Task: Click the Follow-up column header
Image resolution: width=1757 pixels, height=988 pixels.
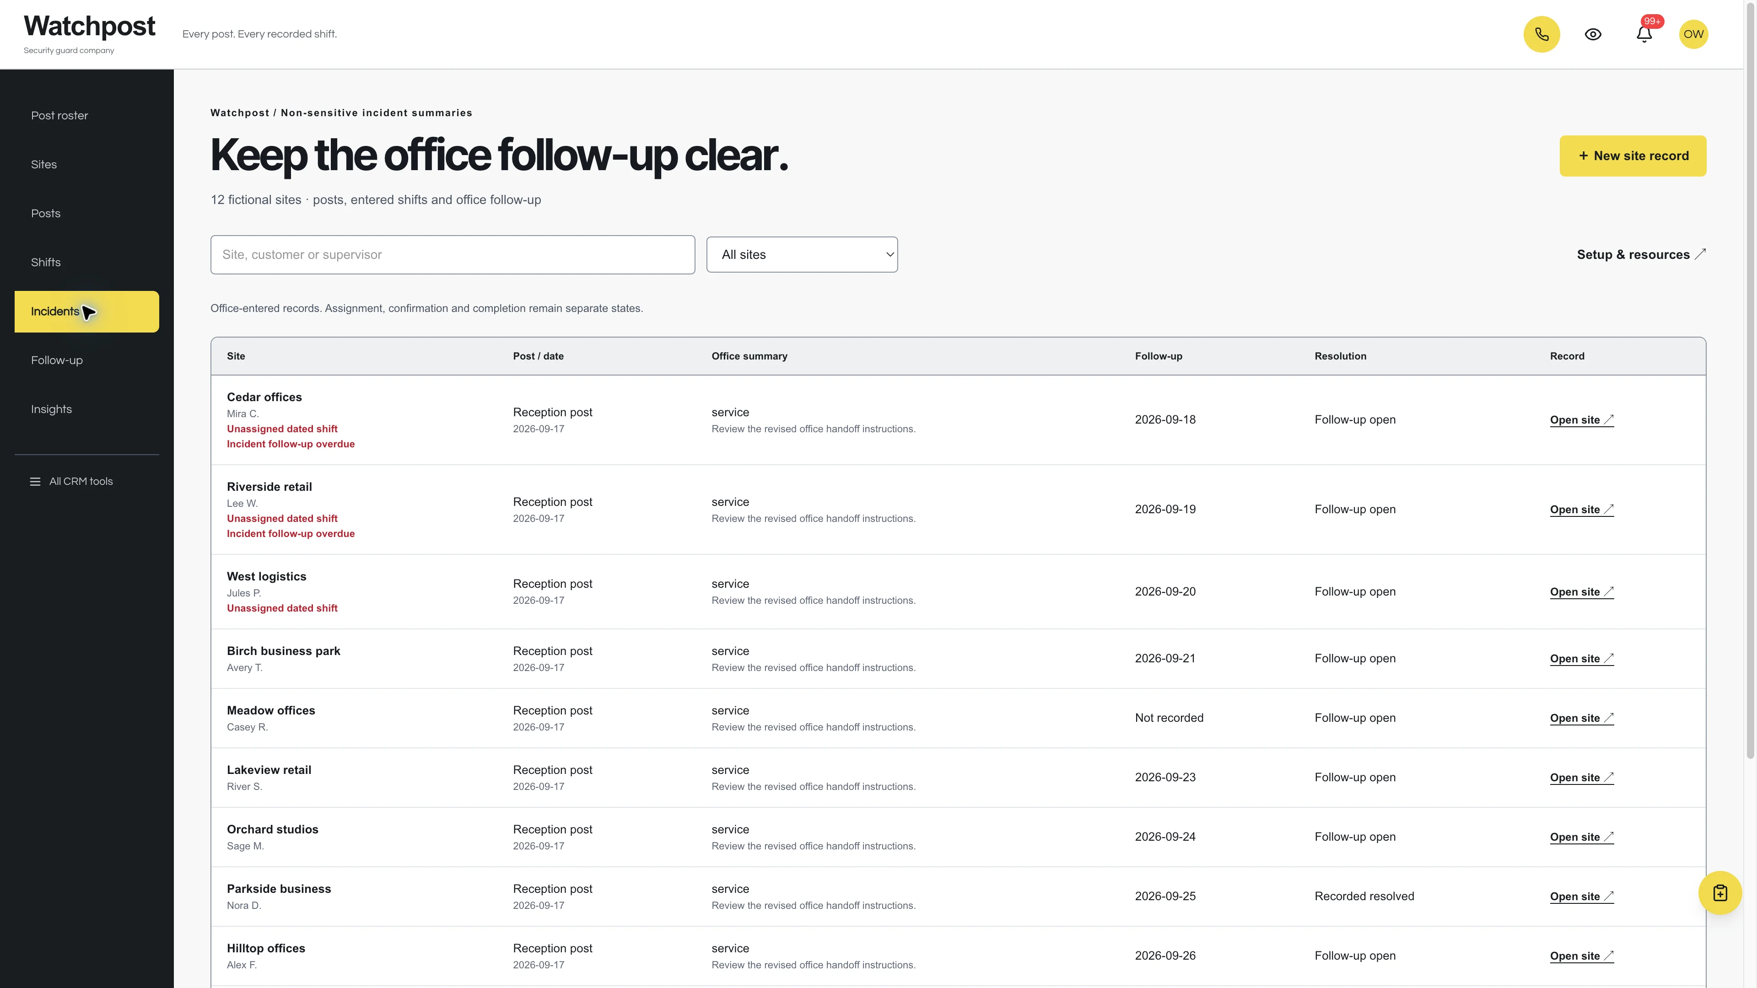Action: [1158, 356]
